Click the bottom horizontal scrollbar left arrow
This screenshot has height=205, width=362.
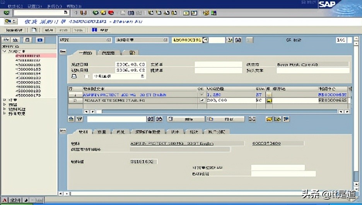(60, 194)
